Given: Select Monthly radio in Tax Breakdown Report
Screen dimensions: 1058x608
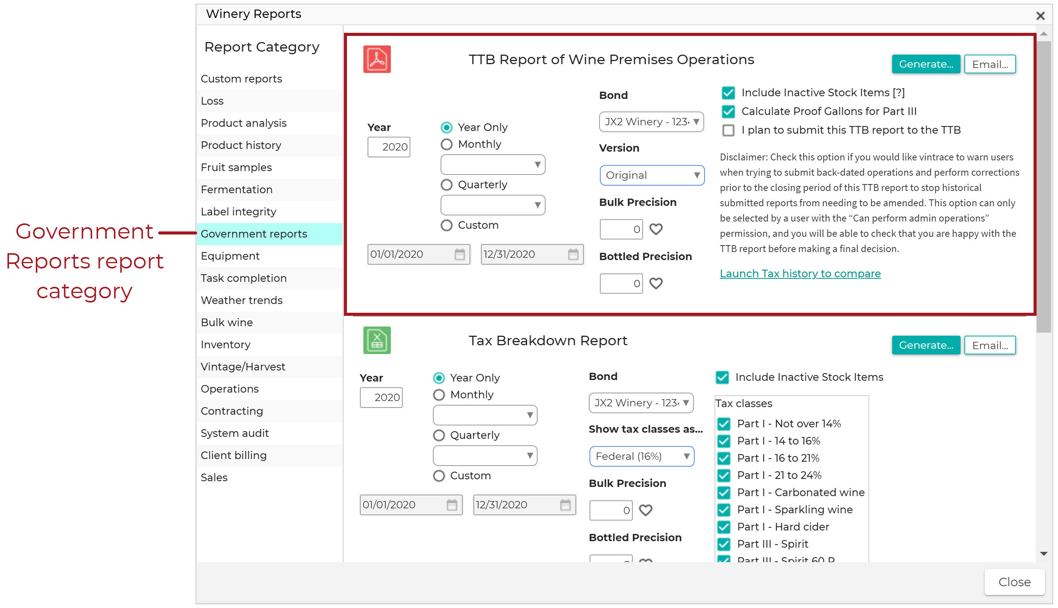Looking at the screenshot, I should [439, 395].
